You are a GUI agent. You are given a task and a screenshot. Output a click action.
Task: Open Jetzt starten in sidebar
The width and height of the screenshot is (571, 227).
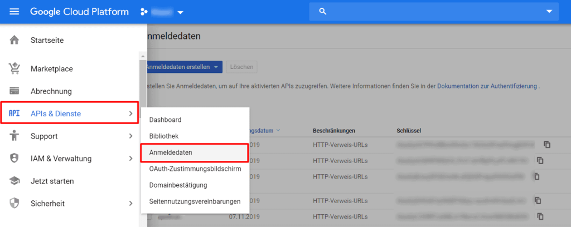pos(52,181)
